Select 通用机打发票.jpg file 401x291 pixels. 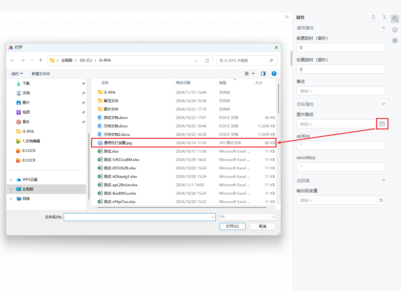point(184,143)
